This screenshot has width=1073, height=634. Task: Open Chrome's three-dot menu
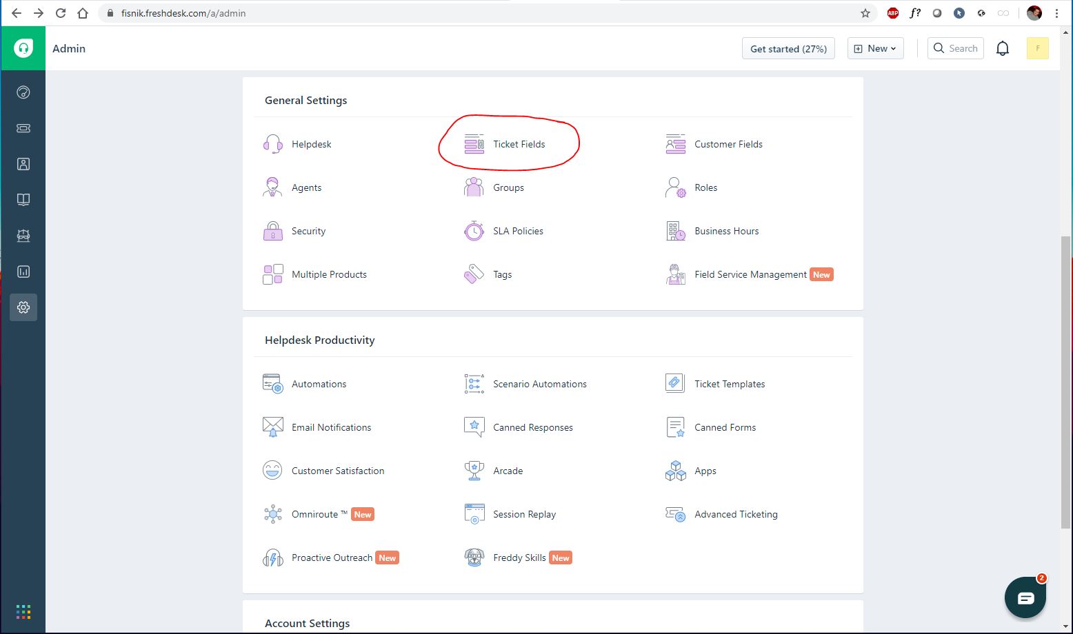tap(1056, 13)
